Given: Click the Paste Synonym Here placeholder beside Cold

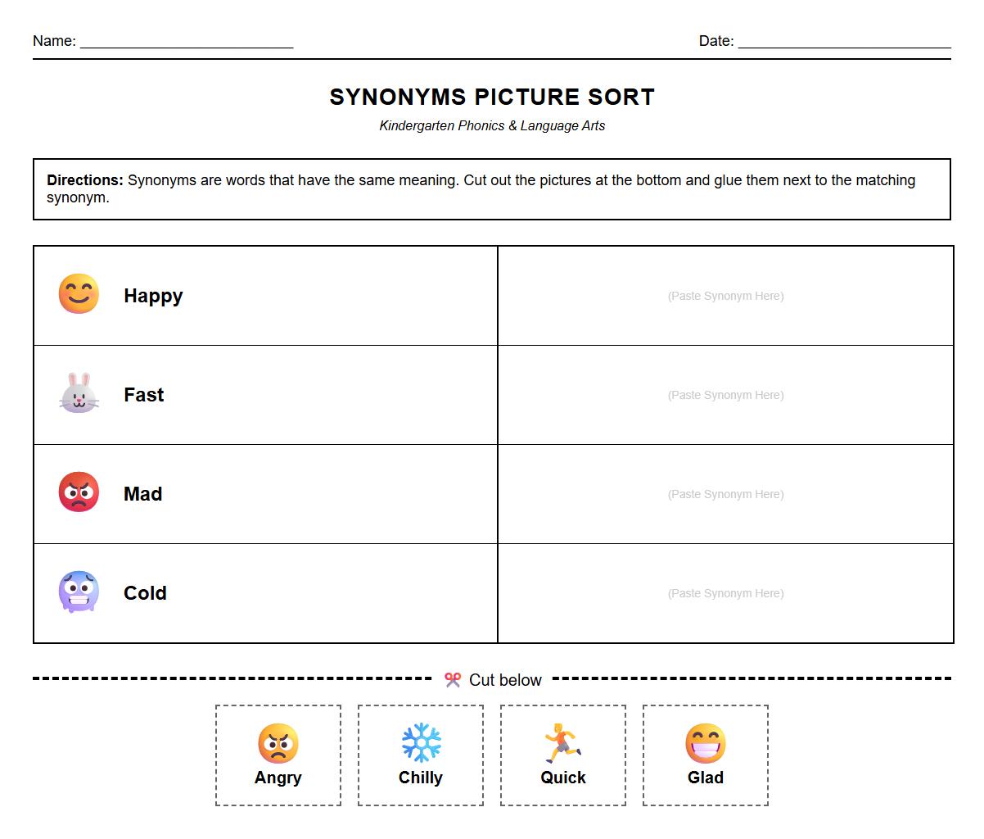Looking at the screenshot, I should [724, 592].
